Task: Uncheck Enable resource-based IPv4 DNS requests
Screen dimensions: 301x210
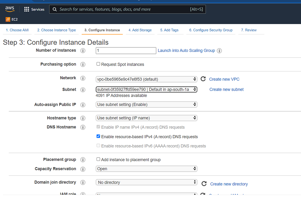Action: 98,136
